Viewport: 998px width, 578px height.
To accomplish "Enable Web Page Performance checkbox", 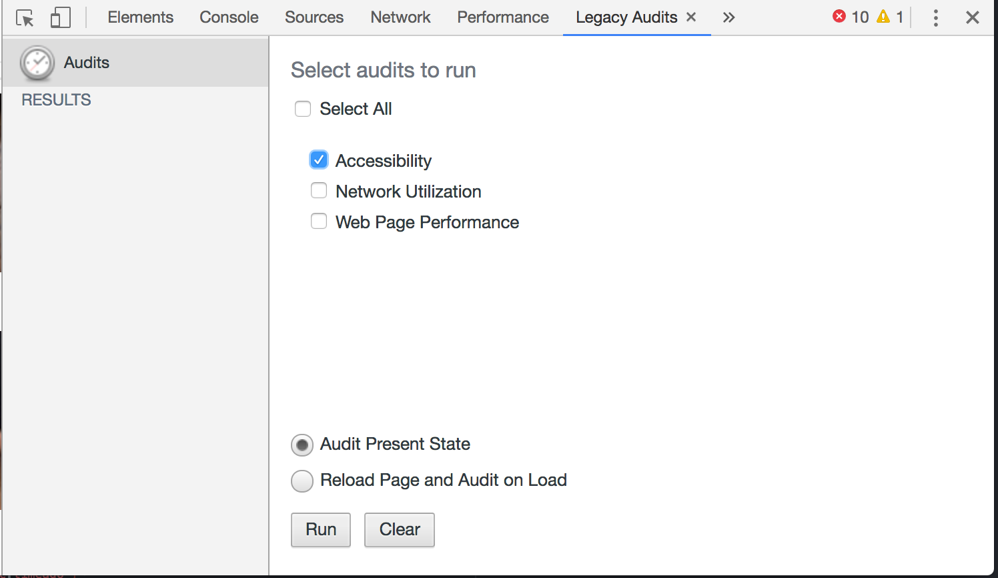I will tap(319, 221).
